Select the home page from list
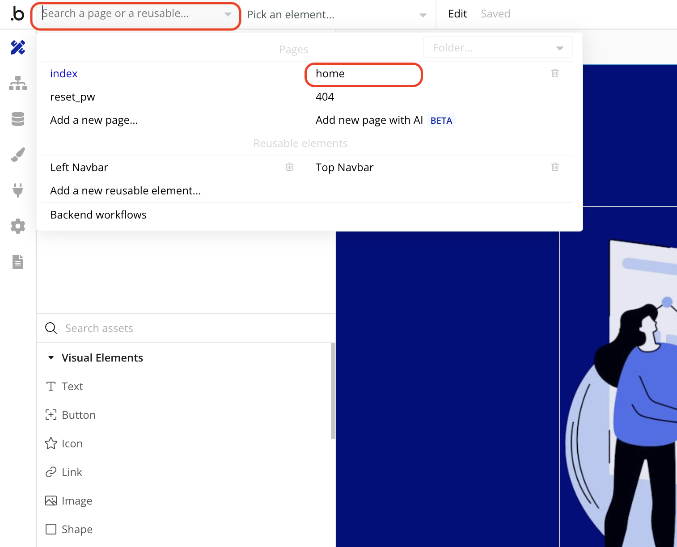Viewport: 677px width, 547px height. (x=330, y=74)
